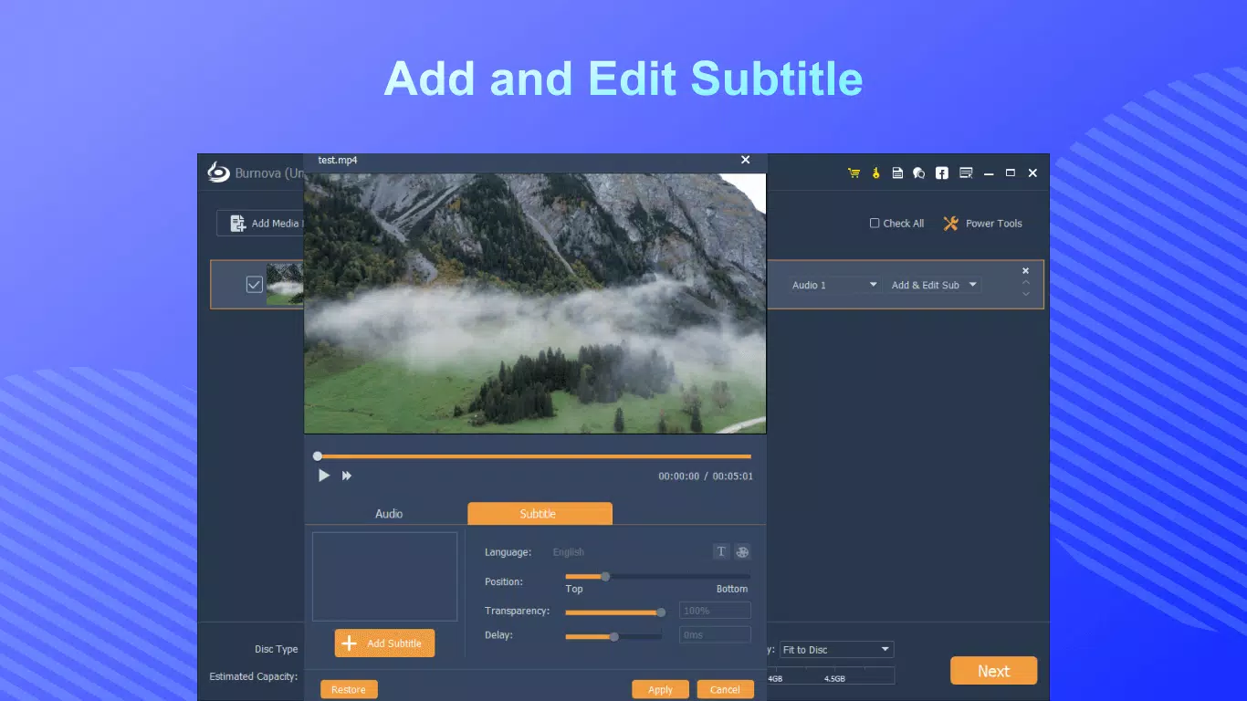Open the Facebook icon in title bar
The width and height of the screenshot is (1247, 701).
pyautogui.click(x=941, y=173)
